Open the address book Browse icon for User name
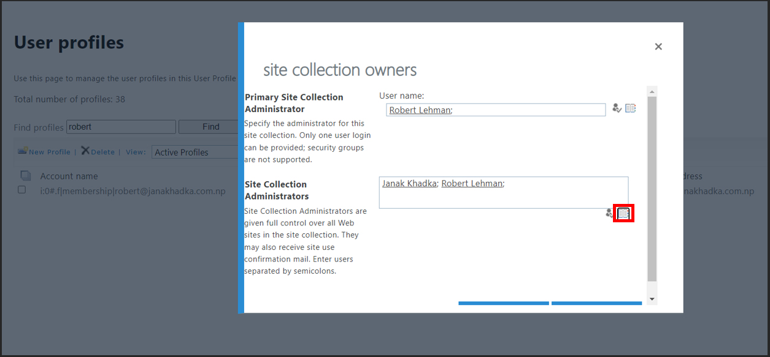The width and height of the screenshot is (770, 357). click(x=630, y=108)
